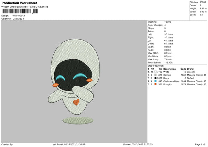
Task: Click the Caribbean Blue thread swatch
Action: tap(155, 81)
